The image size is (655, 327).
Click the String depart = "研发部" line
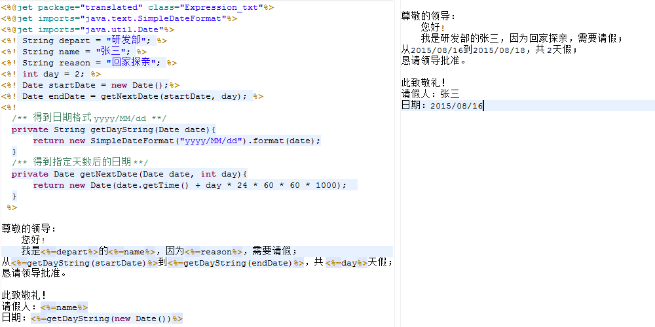(84, 41)
